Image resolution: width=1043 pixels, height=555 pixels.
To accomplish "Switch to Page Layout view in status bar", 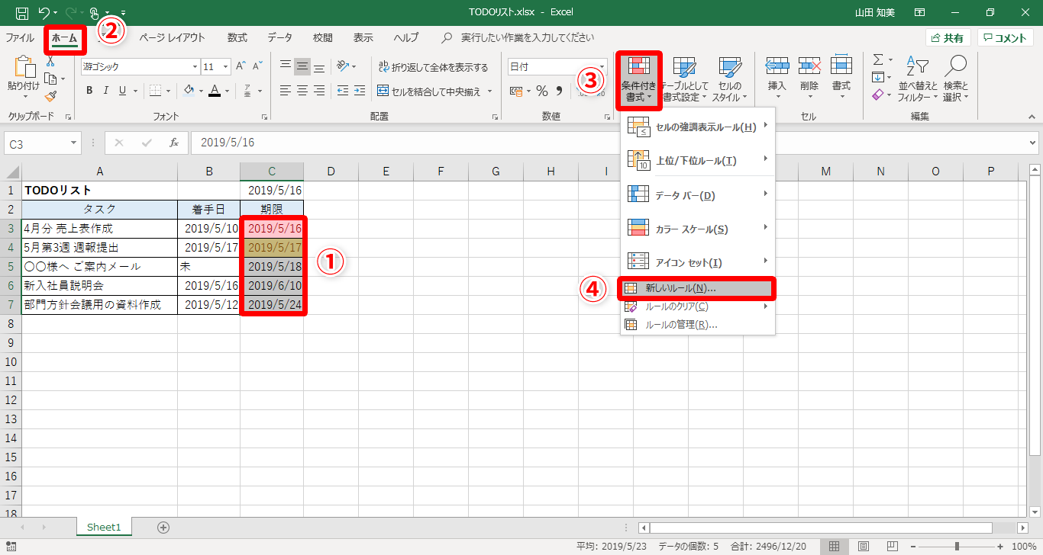I will [864, 547].
